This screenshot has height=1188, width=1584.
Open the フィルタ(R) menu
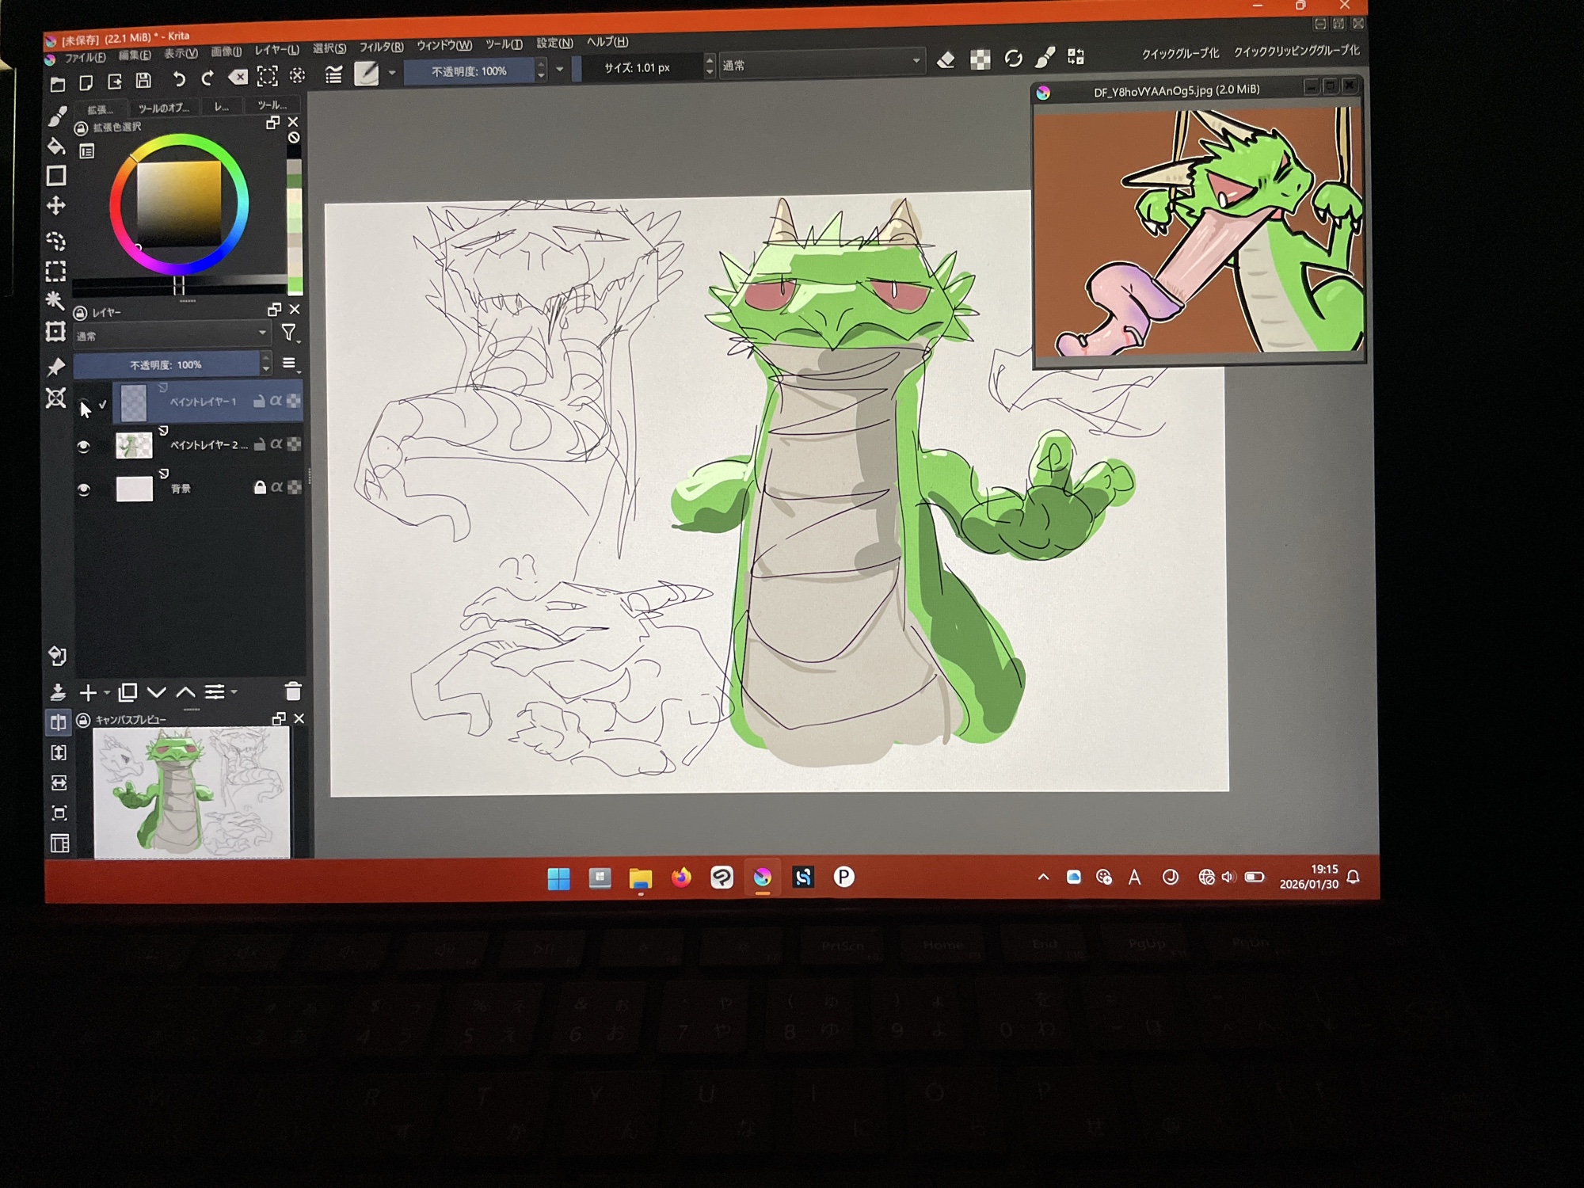point(381,48)
